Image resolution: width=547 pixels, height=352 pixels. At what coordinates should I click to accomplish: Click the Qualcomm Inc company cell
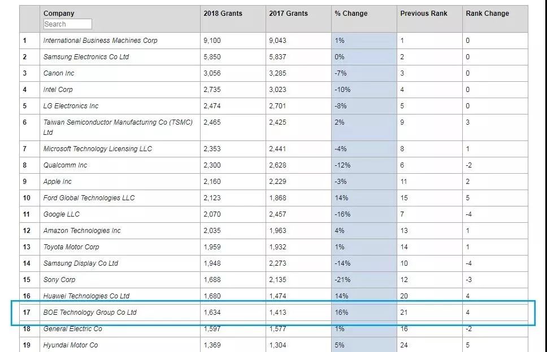coord(65,165)
